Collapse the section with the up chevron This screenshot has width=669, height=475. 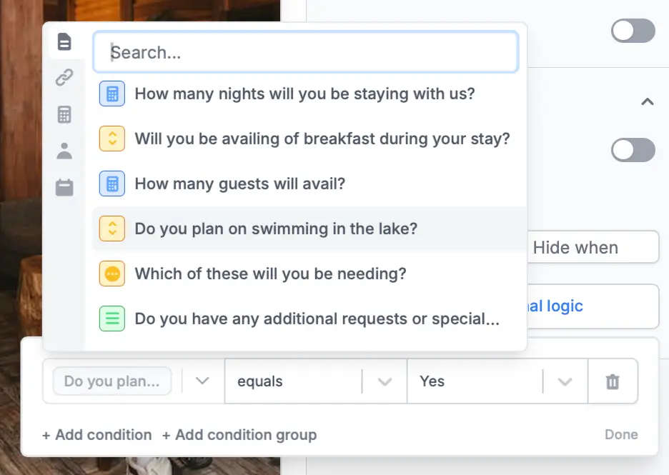coord(648,102)
